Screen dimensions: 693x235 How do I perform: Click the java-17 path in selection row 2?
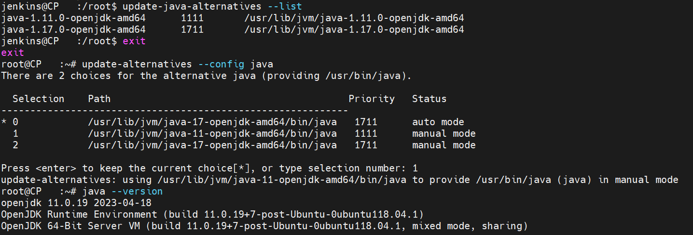tap(212, 145)
